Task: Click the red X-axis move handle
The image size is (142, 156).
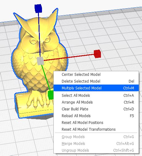Action: (98, 54)
